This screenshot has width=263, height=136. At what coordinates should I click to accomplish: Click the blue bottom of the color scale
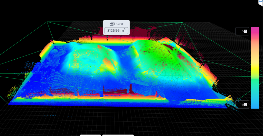[255, 104]
